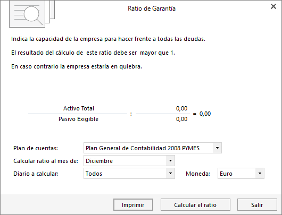Open the Moneda dropdown arrow
282x215 pixels.
click(260, 174)
